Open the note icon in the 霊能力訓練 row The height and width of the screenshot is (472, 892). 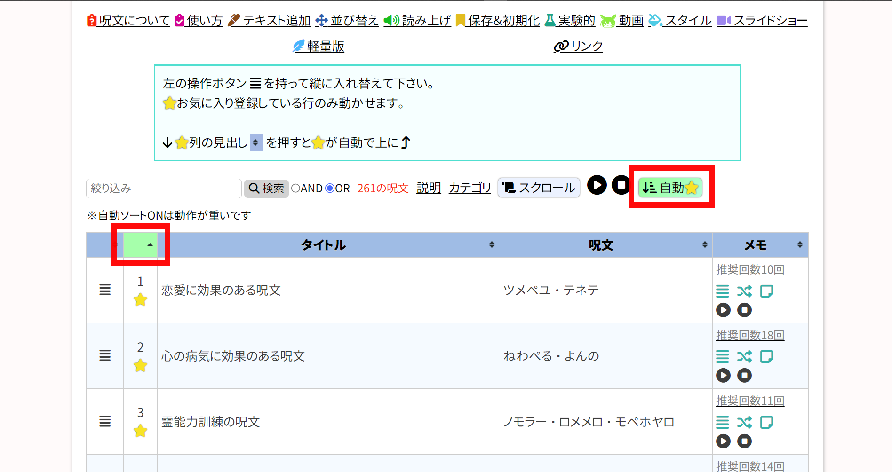766,422
